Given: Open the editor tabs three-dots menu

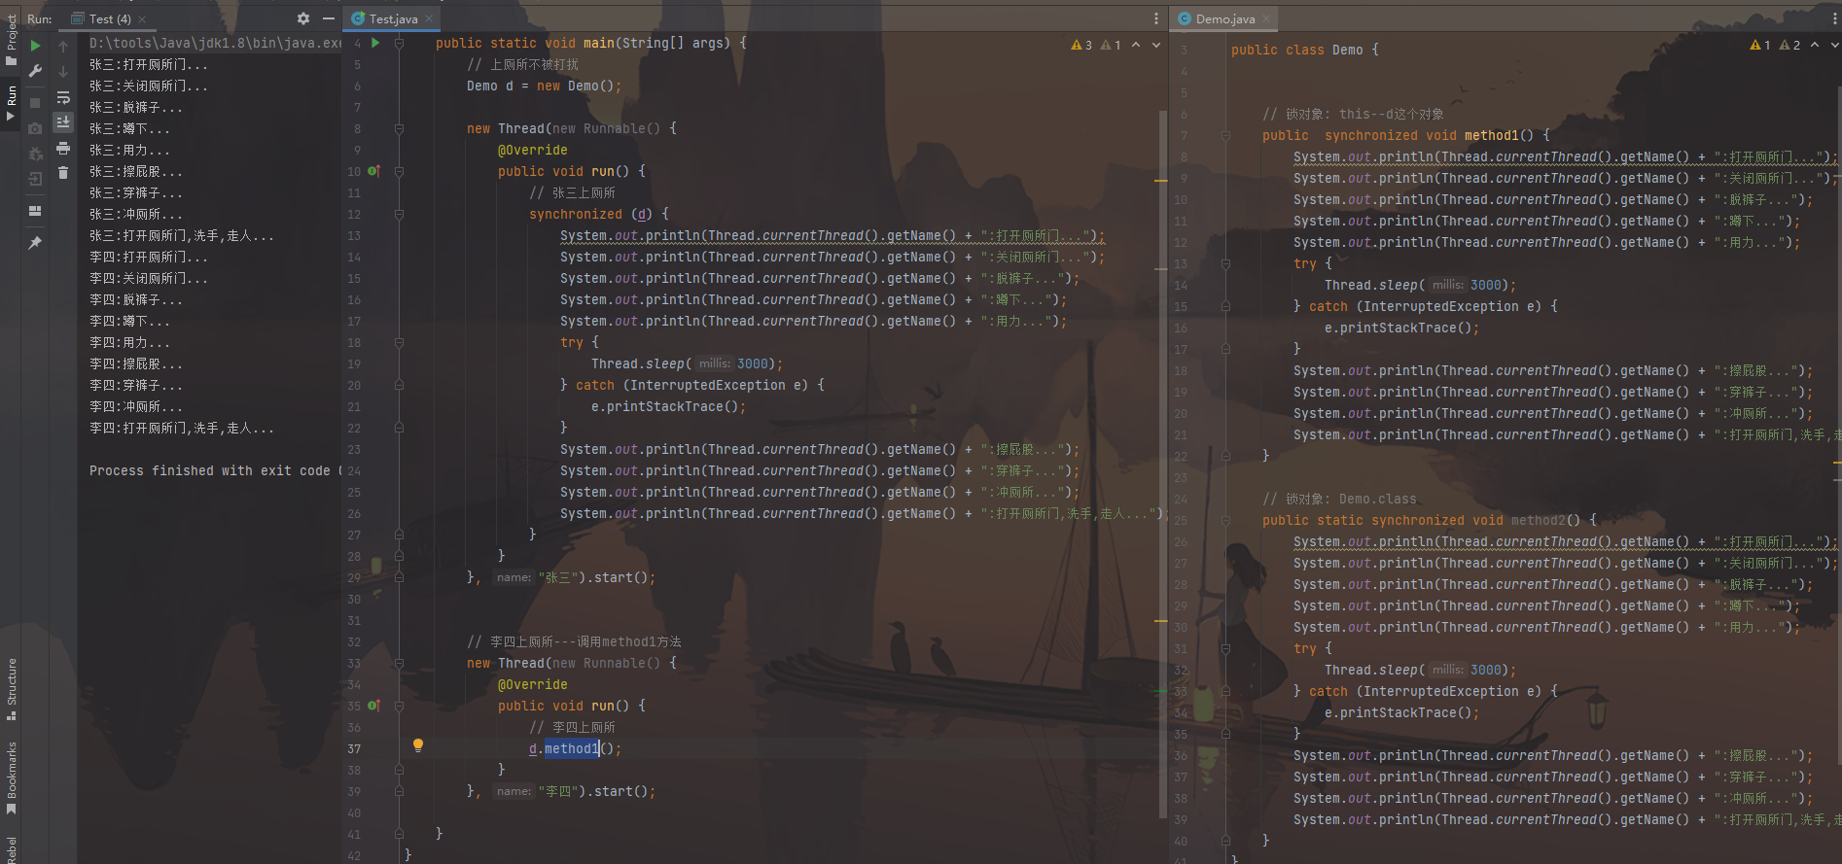Looking at the screenshot, I should pos(1155,18).
